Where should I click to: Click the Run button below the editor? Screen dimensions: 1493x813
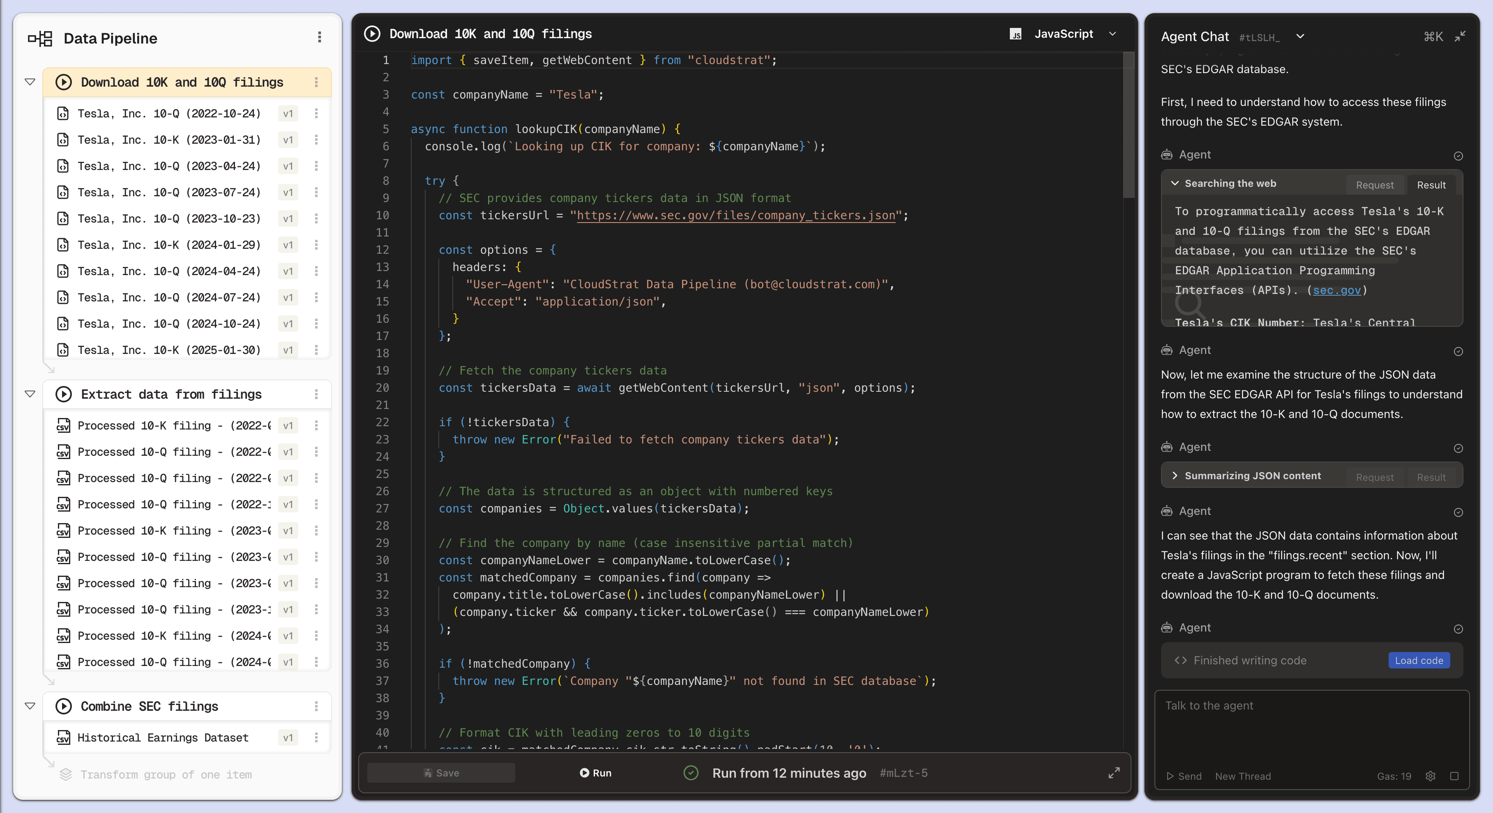coord(596,773)
